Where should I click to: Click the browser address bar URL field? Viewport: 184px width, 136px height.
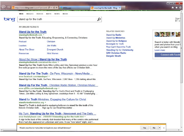pyautogui.click(x=31, y=8)
